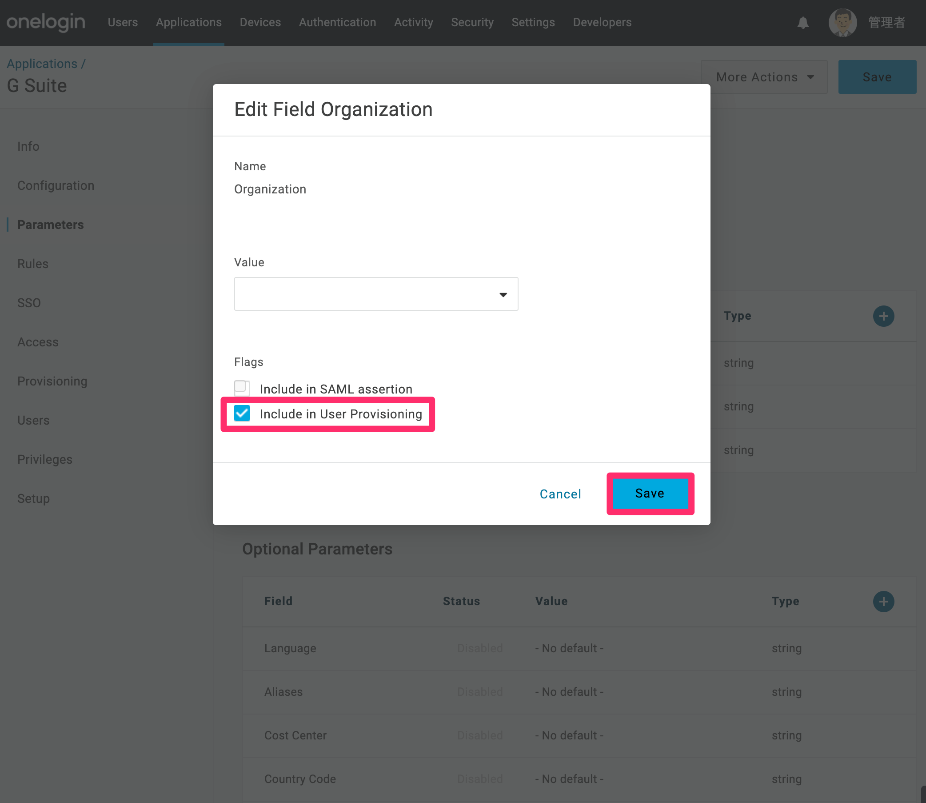Screen dimensions: 926x803
Task: Click the Value column header in Optional Parameters
Action: (551, 601)
